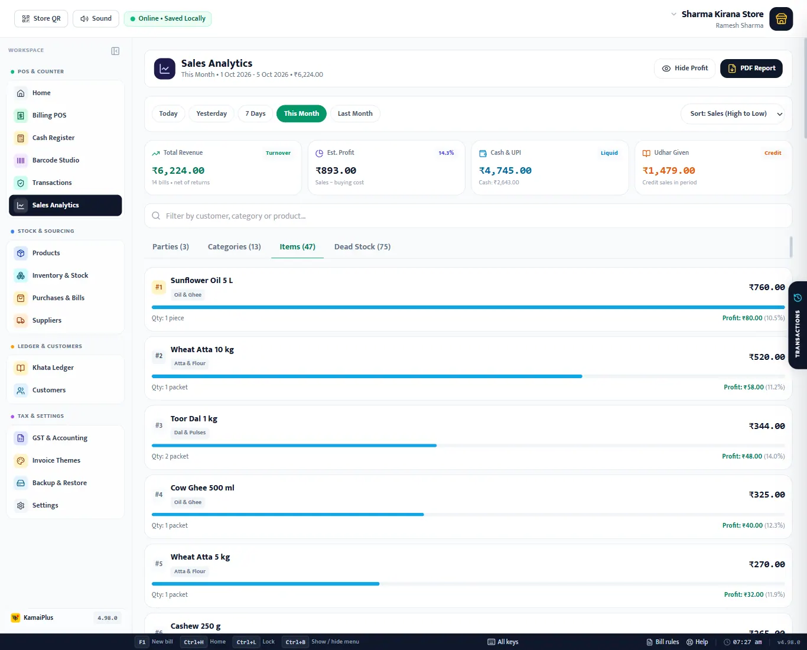This screenshot has width=807, height=650.
Task: Open the Store QR button
Action: pyautogui.click(x=41, y=19)
